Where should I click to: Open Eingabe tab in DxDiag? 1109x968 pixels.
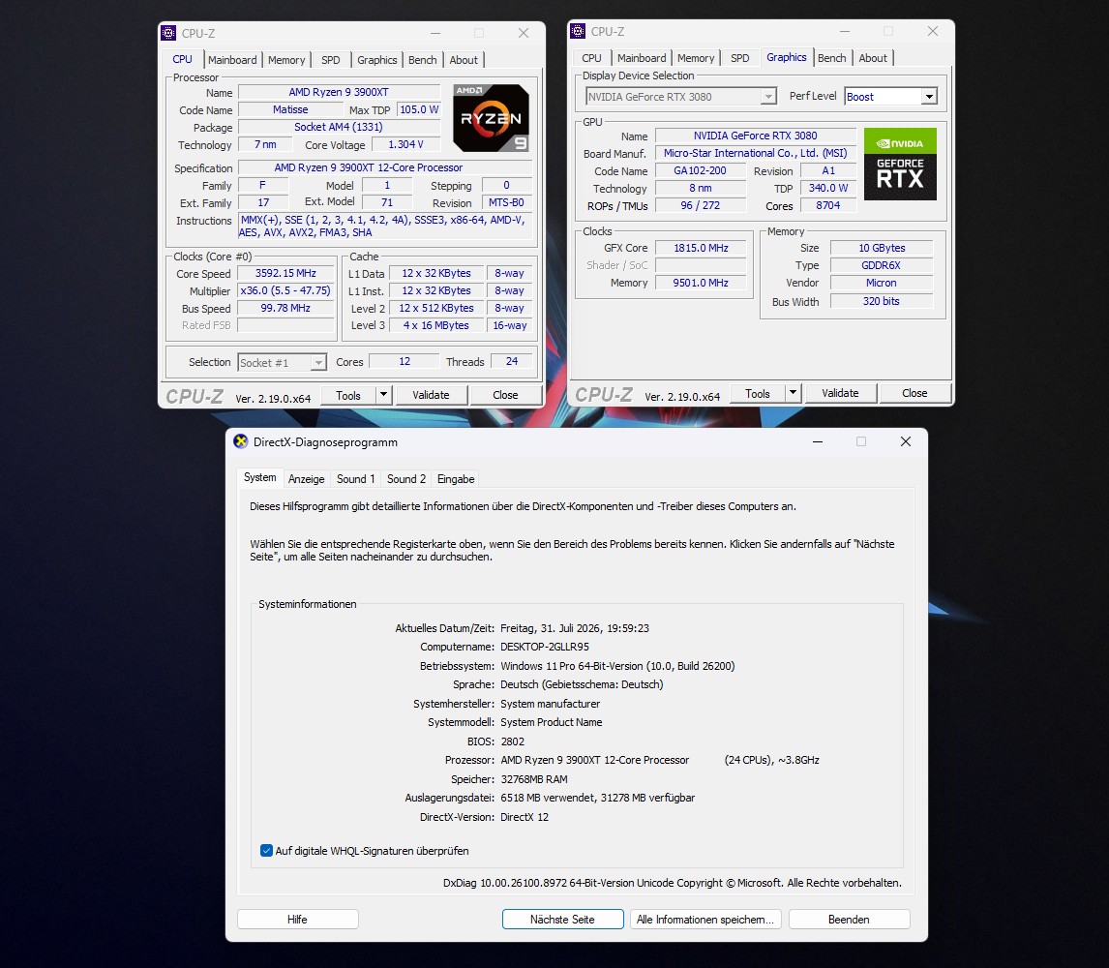tap(456, 479)
